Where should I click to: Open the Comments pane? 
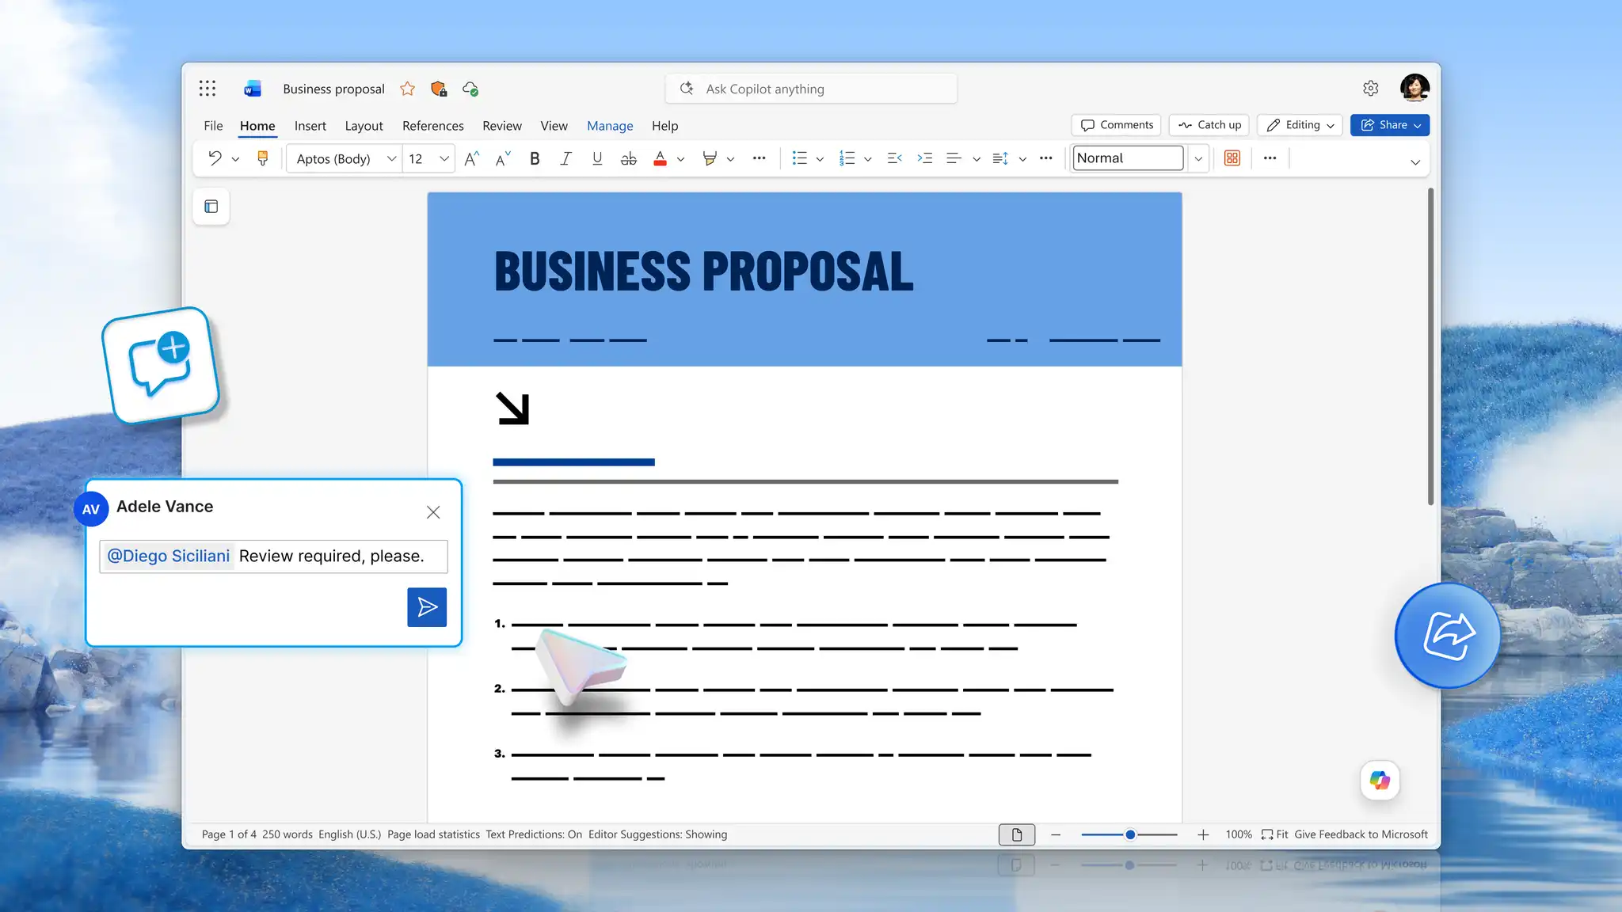point(1116,125)
